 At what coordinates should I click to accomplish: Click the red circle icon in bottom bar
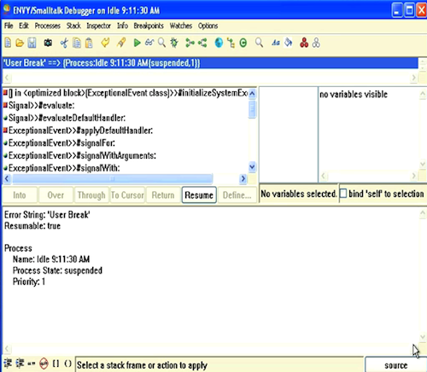[44, 363]
